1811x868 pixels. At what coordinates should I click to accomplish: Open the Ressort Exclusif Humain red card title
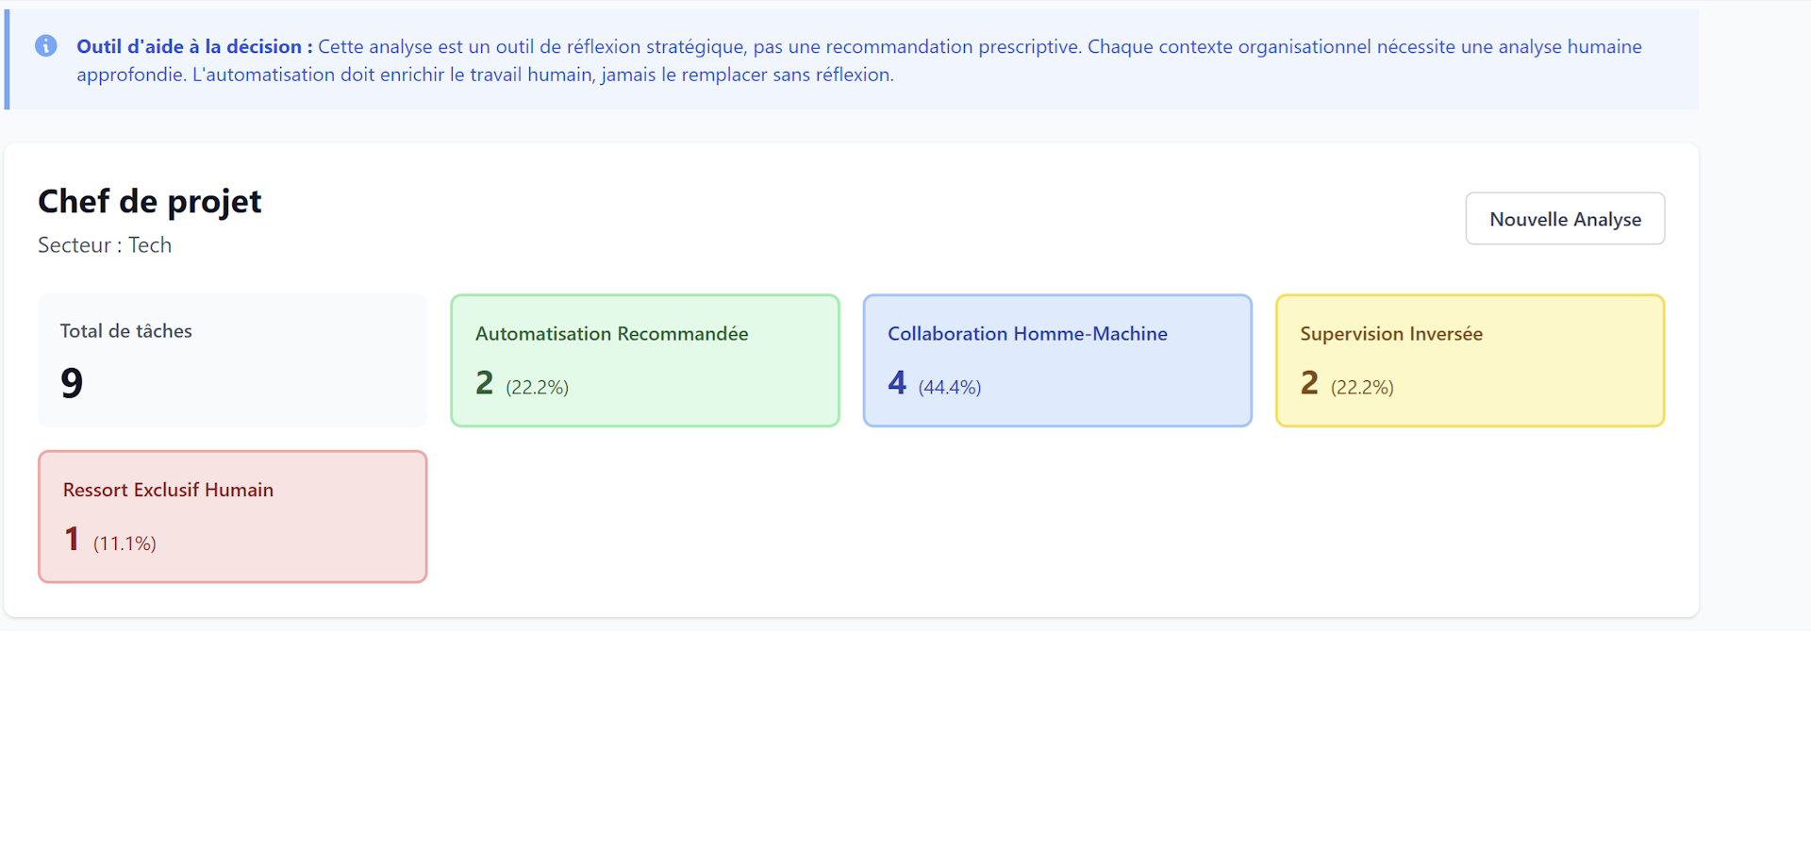click(168, 490)
